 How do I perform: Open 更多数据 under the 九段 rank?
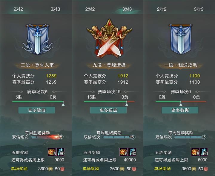pyautogui.click(x=108, y=110)
